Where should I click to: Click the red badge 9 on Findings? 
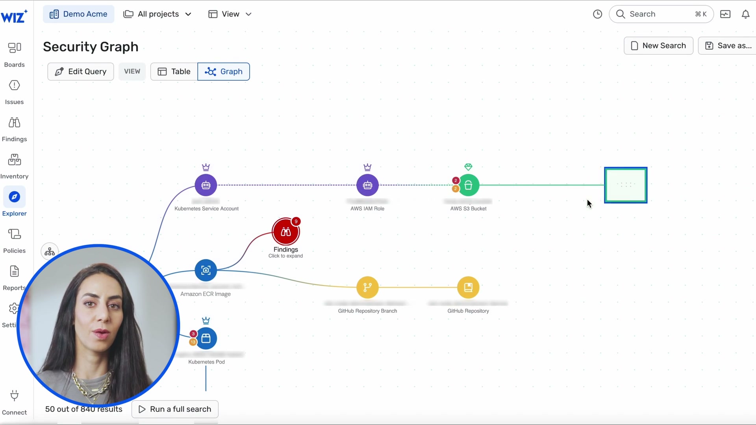coord(296,221)
